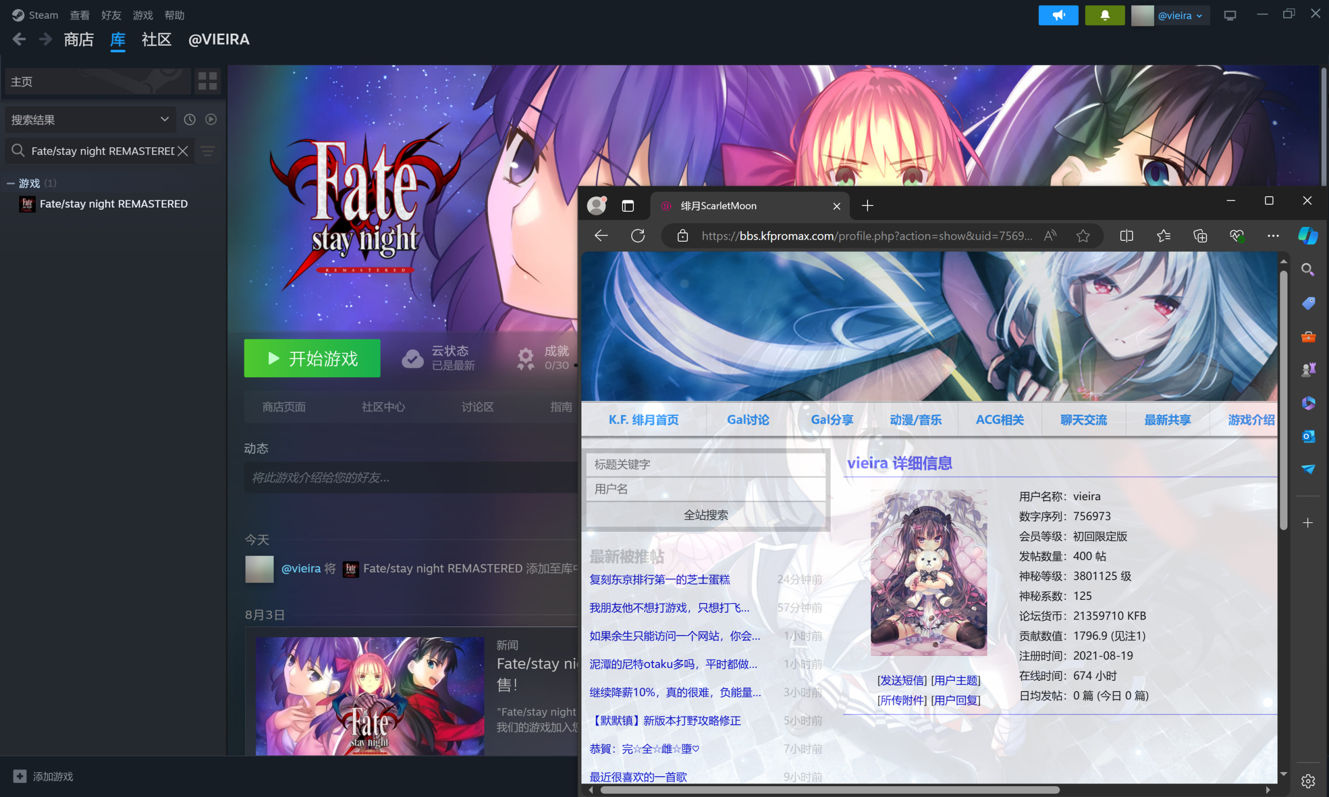Expand the 搜索结果 collection dropdown

pos(165,119)
